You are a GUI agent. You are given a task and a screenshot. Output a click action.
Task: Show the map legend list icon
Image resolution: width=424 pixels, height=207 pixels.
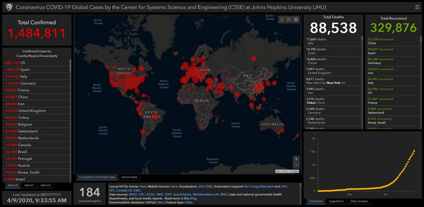[x=289, y=20]
